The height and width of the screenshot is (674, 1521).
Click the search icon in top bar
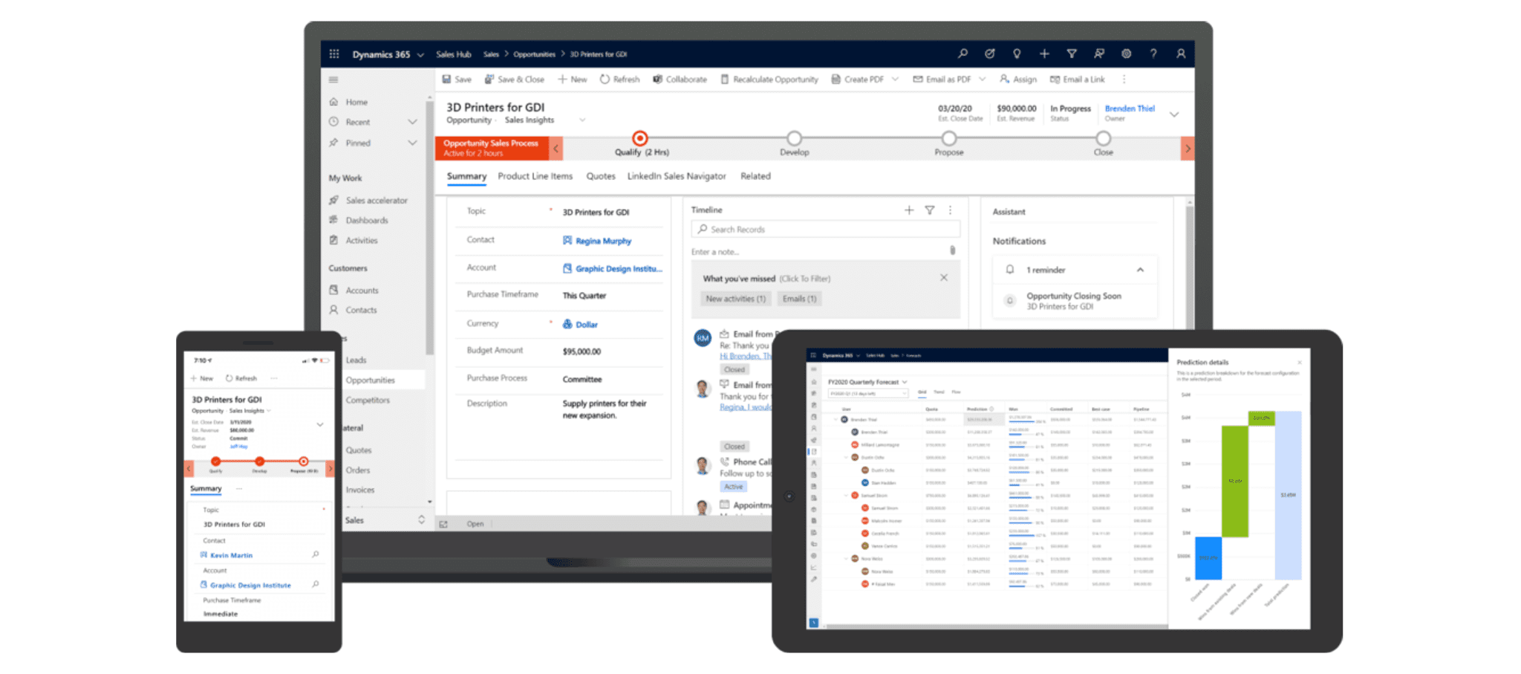click(963, 54)
